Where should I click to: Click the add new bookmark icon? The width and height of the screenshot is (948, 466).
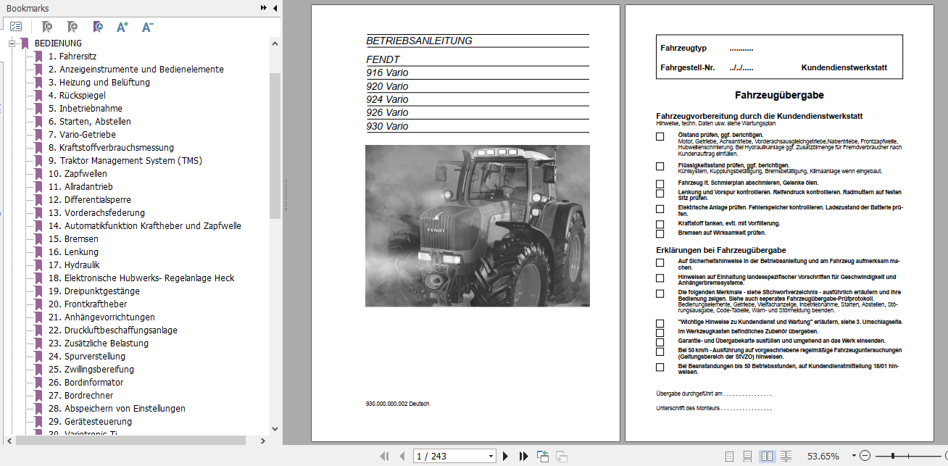click(72, 27)
